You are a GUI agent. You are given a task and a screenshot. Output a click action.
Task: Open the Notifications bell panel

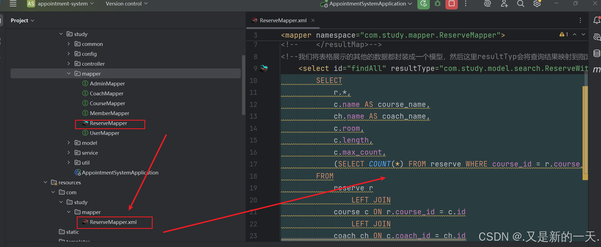point(597,20)
